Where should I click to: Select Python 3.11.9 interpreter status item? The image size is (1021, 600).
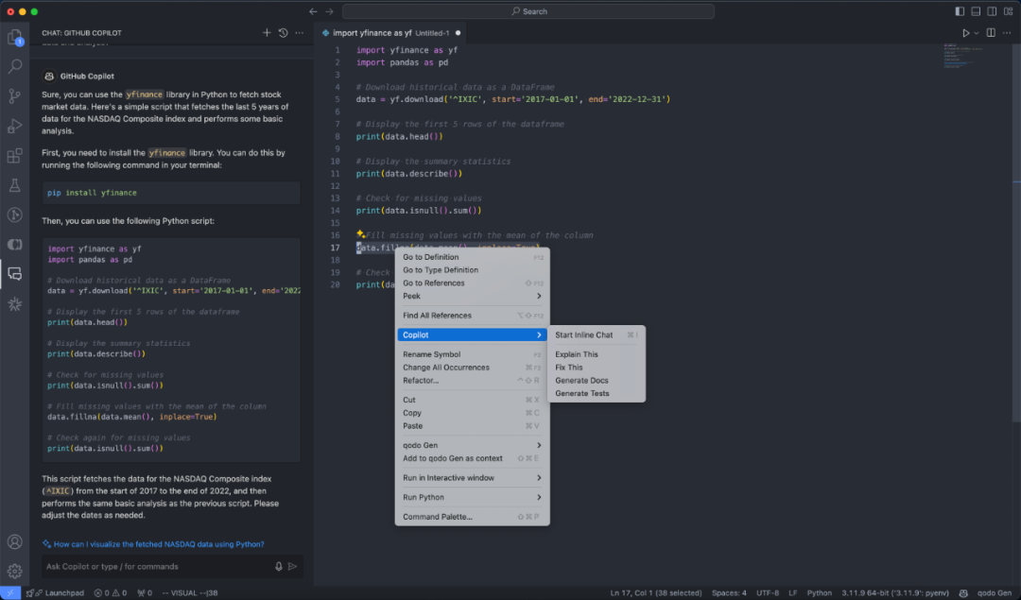(895, 592)
